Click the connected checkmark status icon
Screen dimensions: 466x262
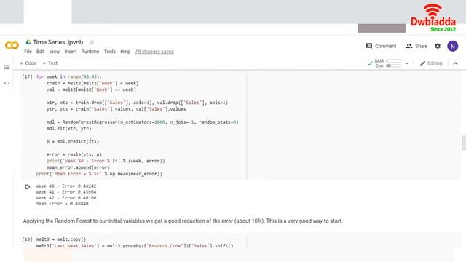(x=370, y=63)
